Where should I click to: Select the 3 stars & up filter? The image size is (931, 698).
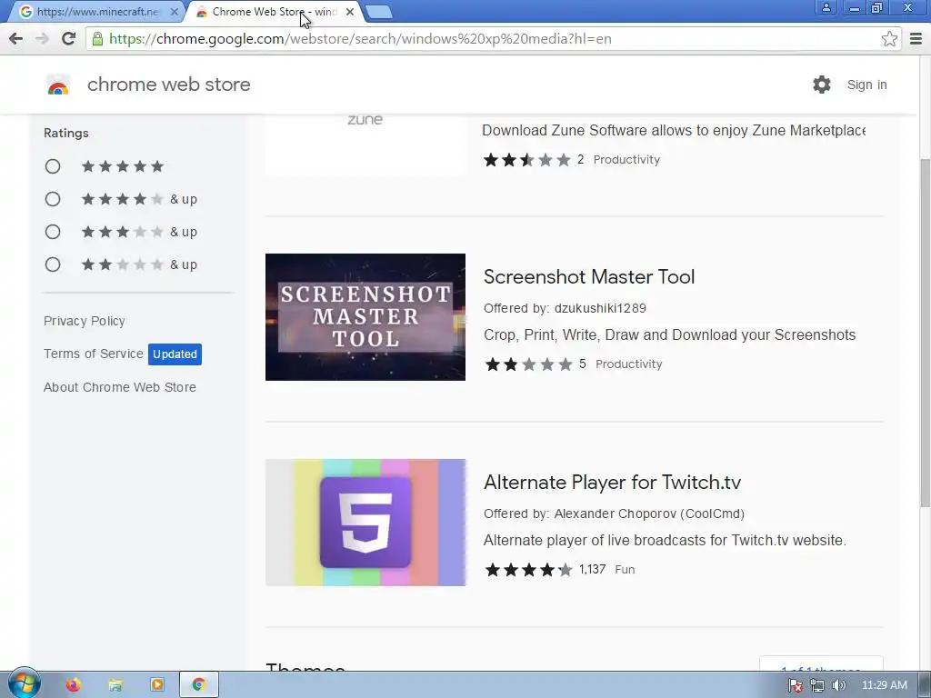(53, 232)
